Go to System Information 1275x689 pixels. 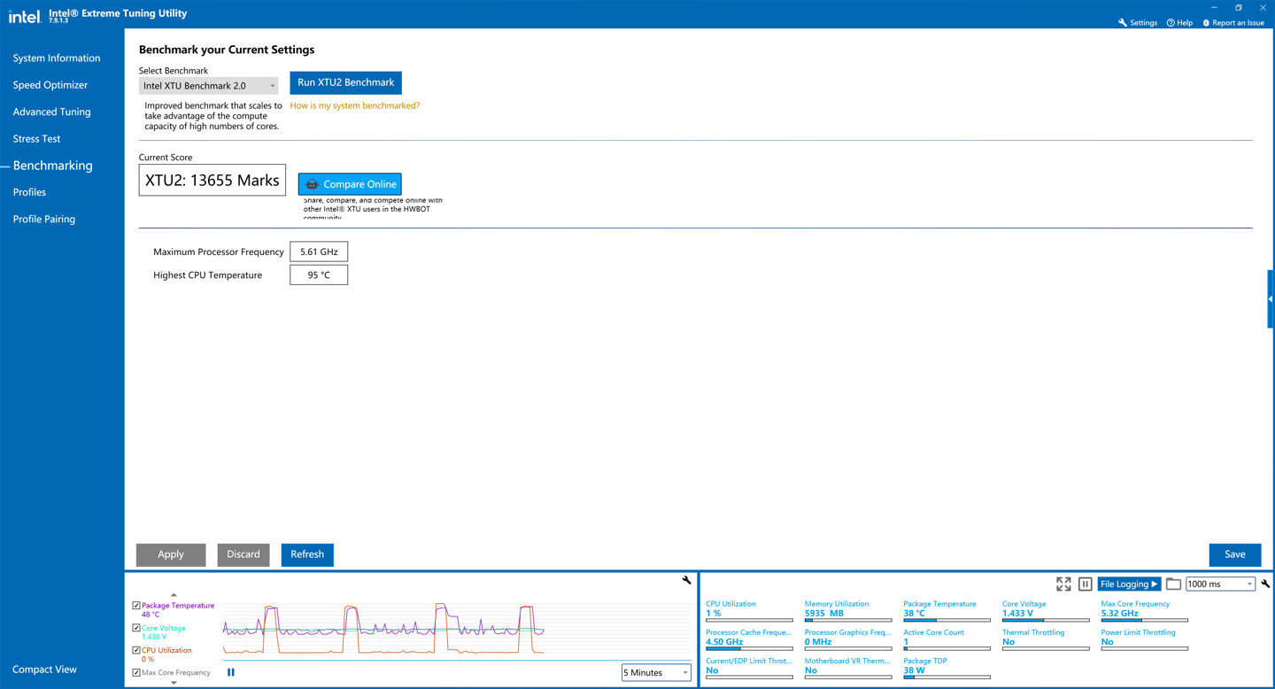(57, 58)
